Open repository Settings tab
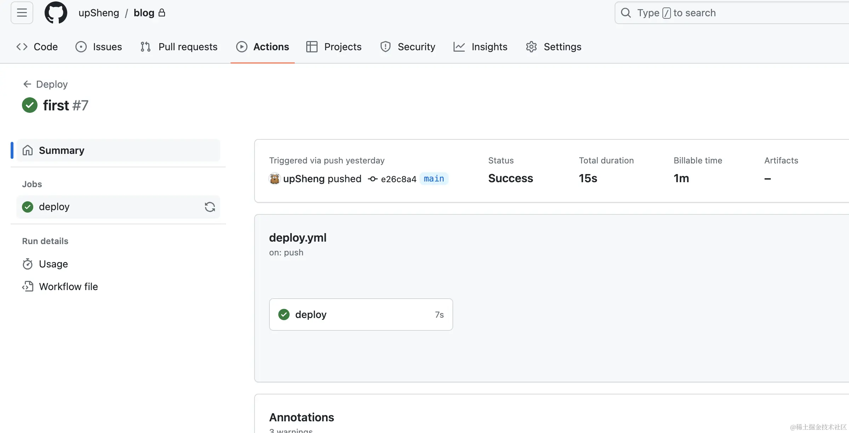The height and width of the screenshot is (433, 849). point(554,47)
